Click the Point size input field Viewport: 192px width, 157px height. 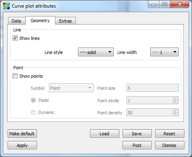click(153, 88)
